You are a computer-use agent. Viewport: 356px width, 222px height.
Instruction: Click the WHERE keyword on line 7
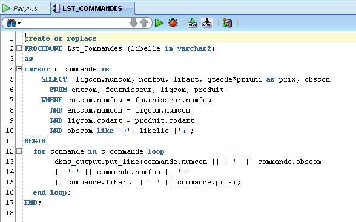click(52, 100)
